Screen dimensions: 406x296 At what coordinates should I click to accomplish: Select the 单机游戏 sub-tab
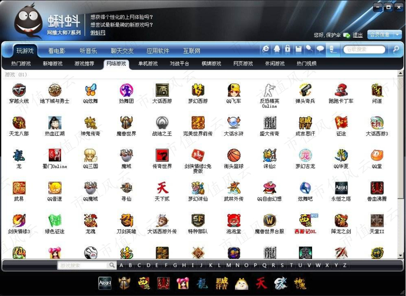pyautogui.click(x=148, y=63)
